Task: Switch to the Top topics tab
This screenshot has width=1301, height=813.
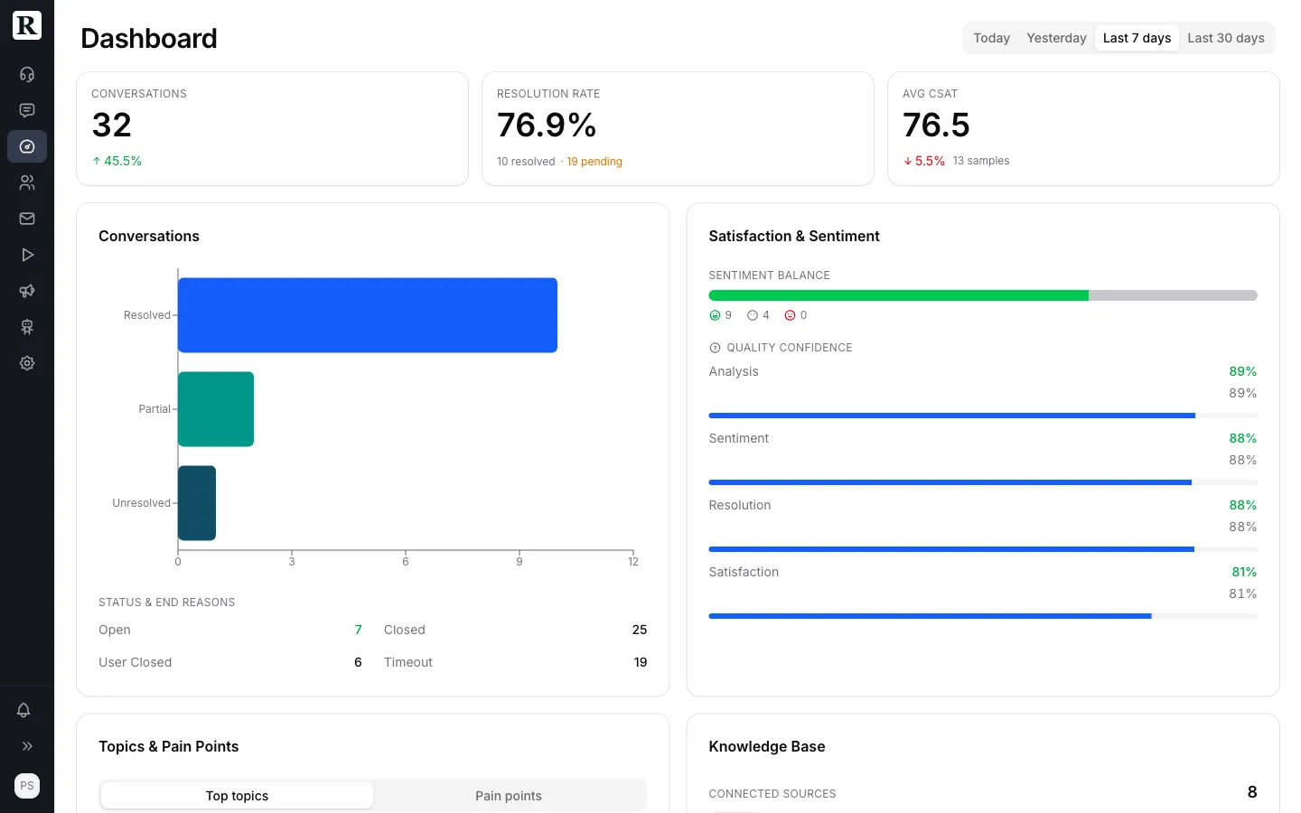Action: click(237, 796)
